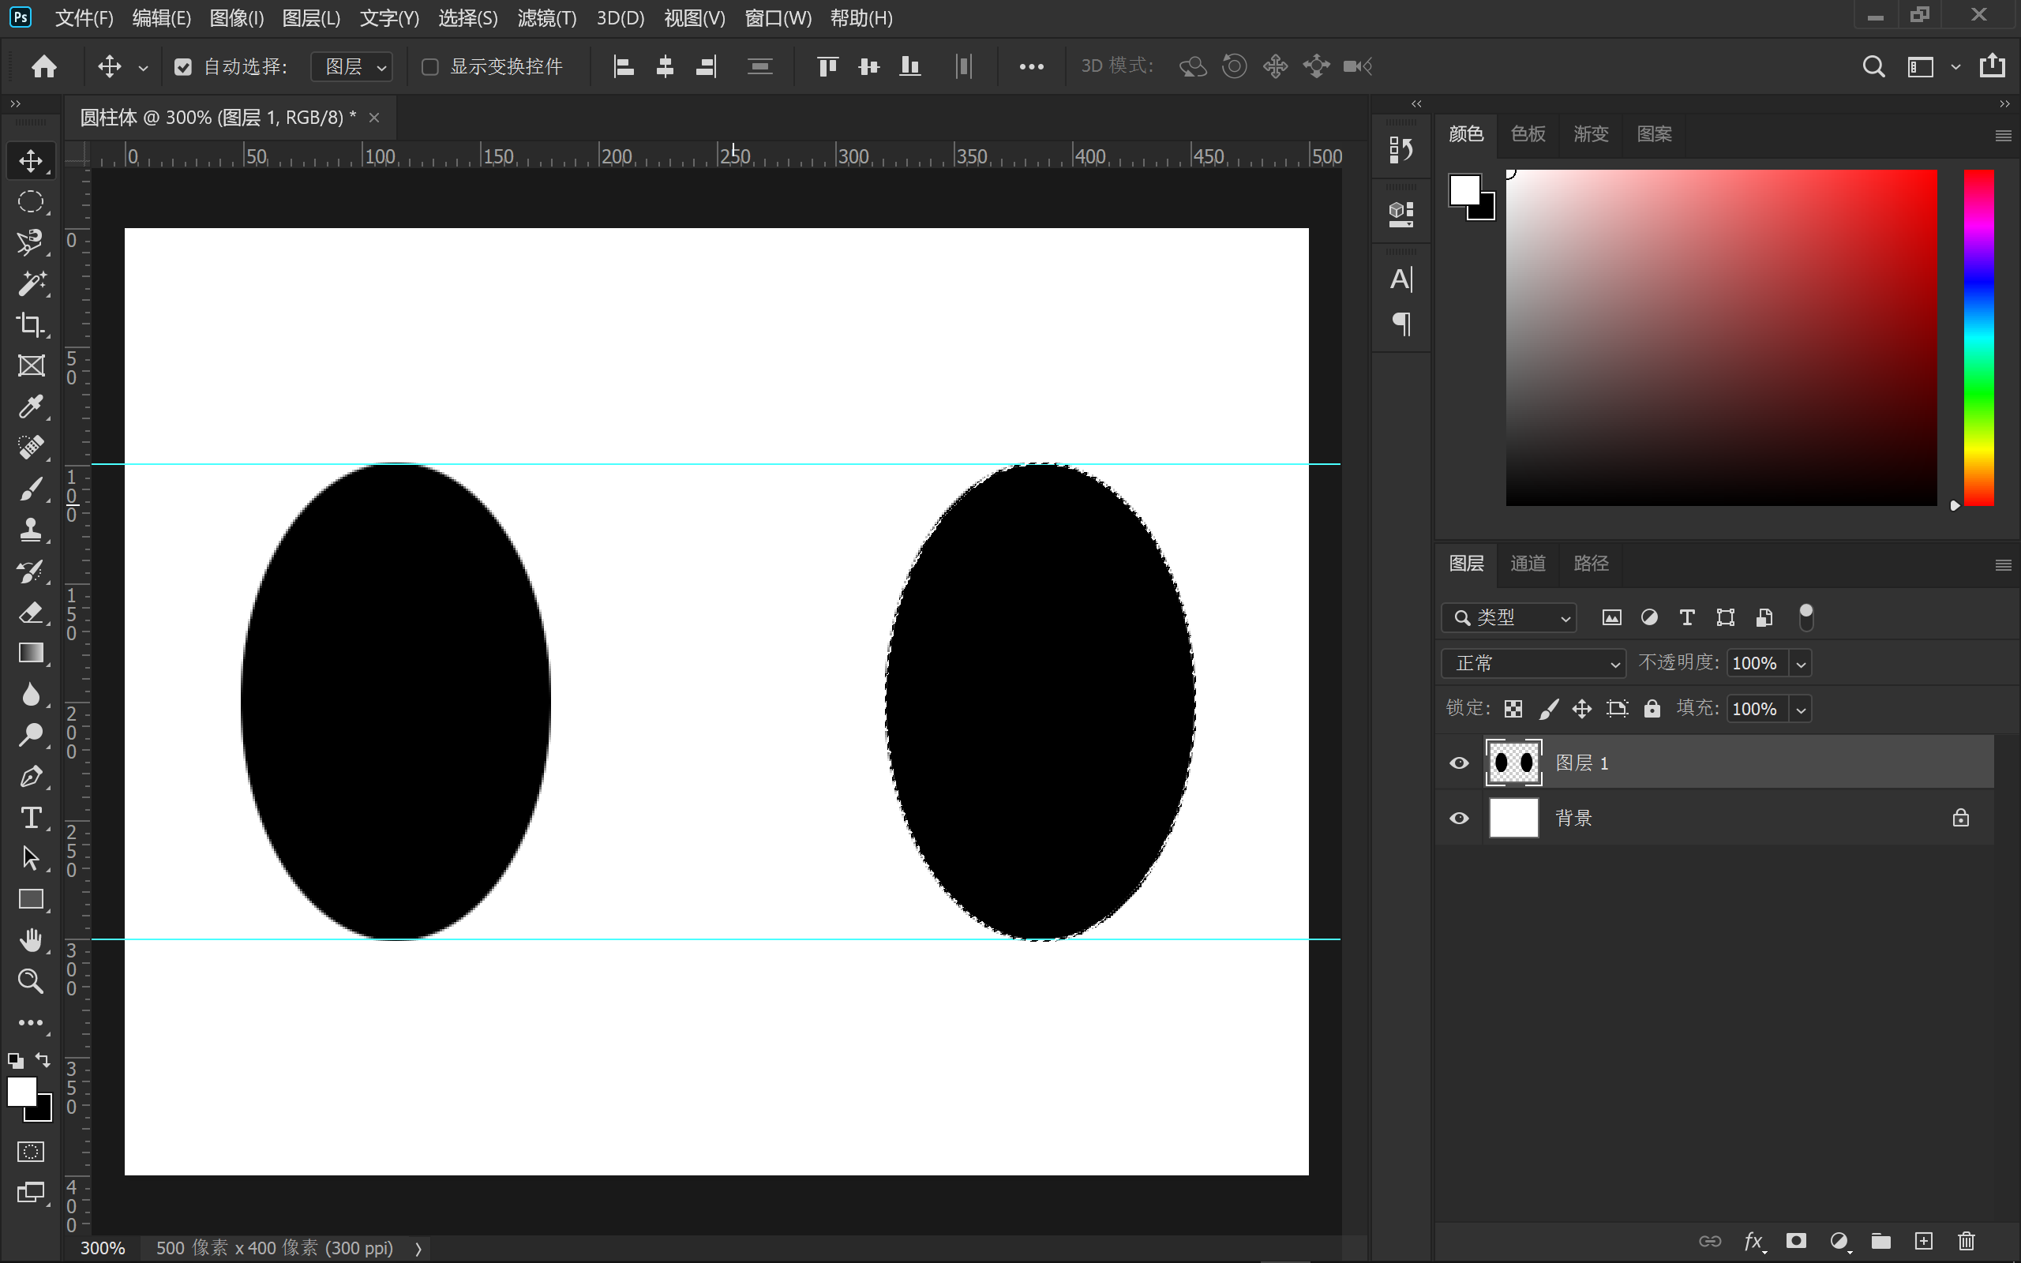Align left edges
Screen dimensions: 2021x1263
pos(624,67)
